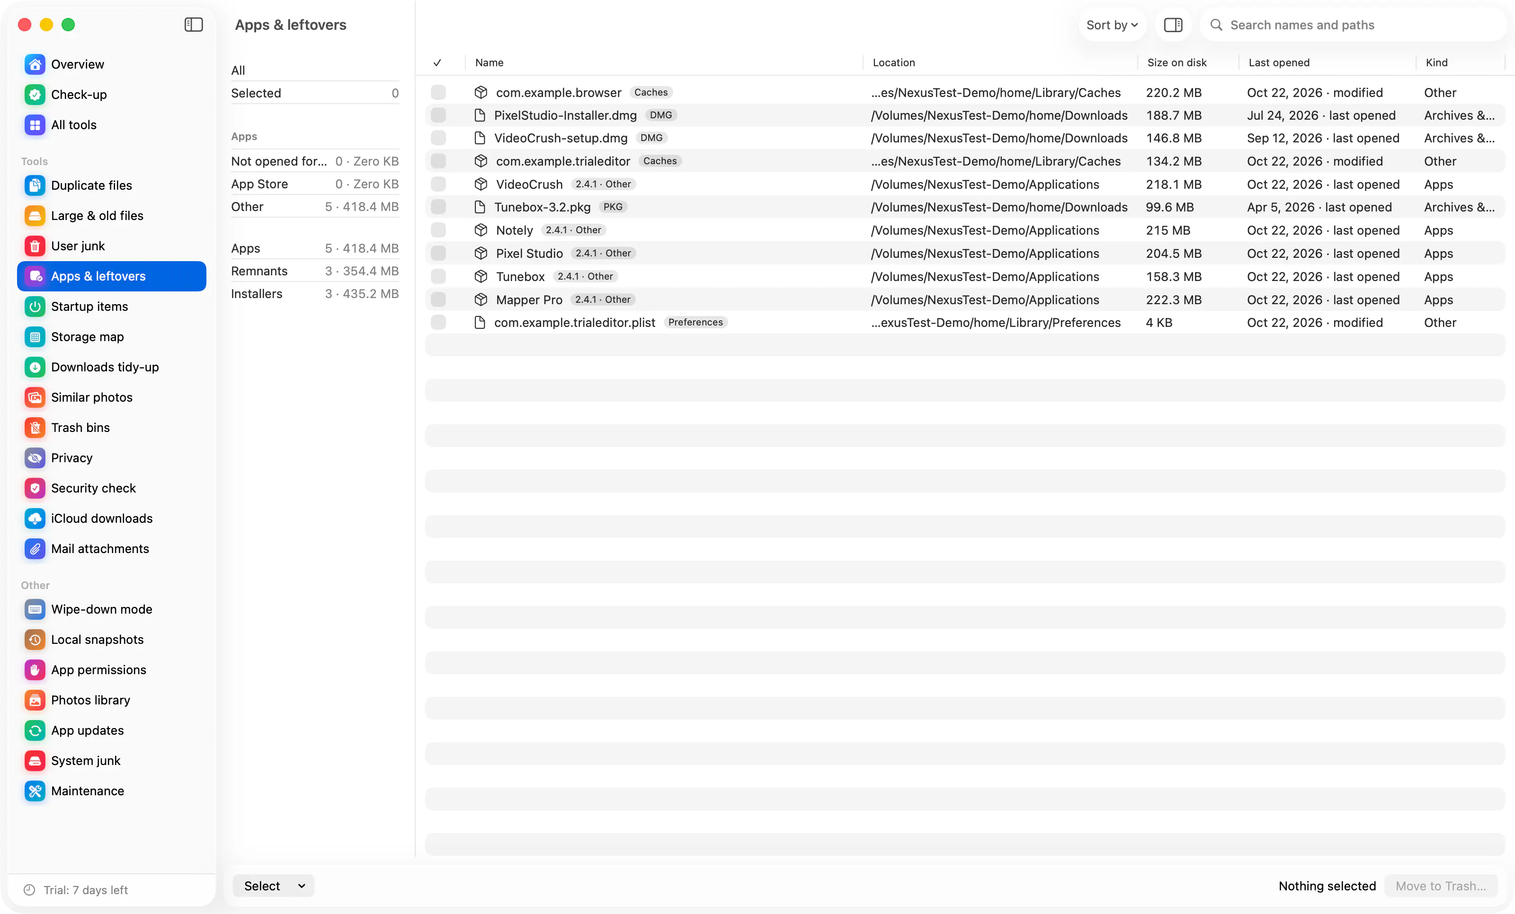Tick the VideoCrush app checkbox
The image size is (1515, 914).
[x=438, y=185]
